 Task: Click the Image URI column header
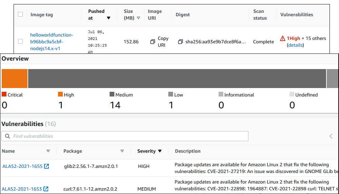[x=155, y=15]
